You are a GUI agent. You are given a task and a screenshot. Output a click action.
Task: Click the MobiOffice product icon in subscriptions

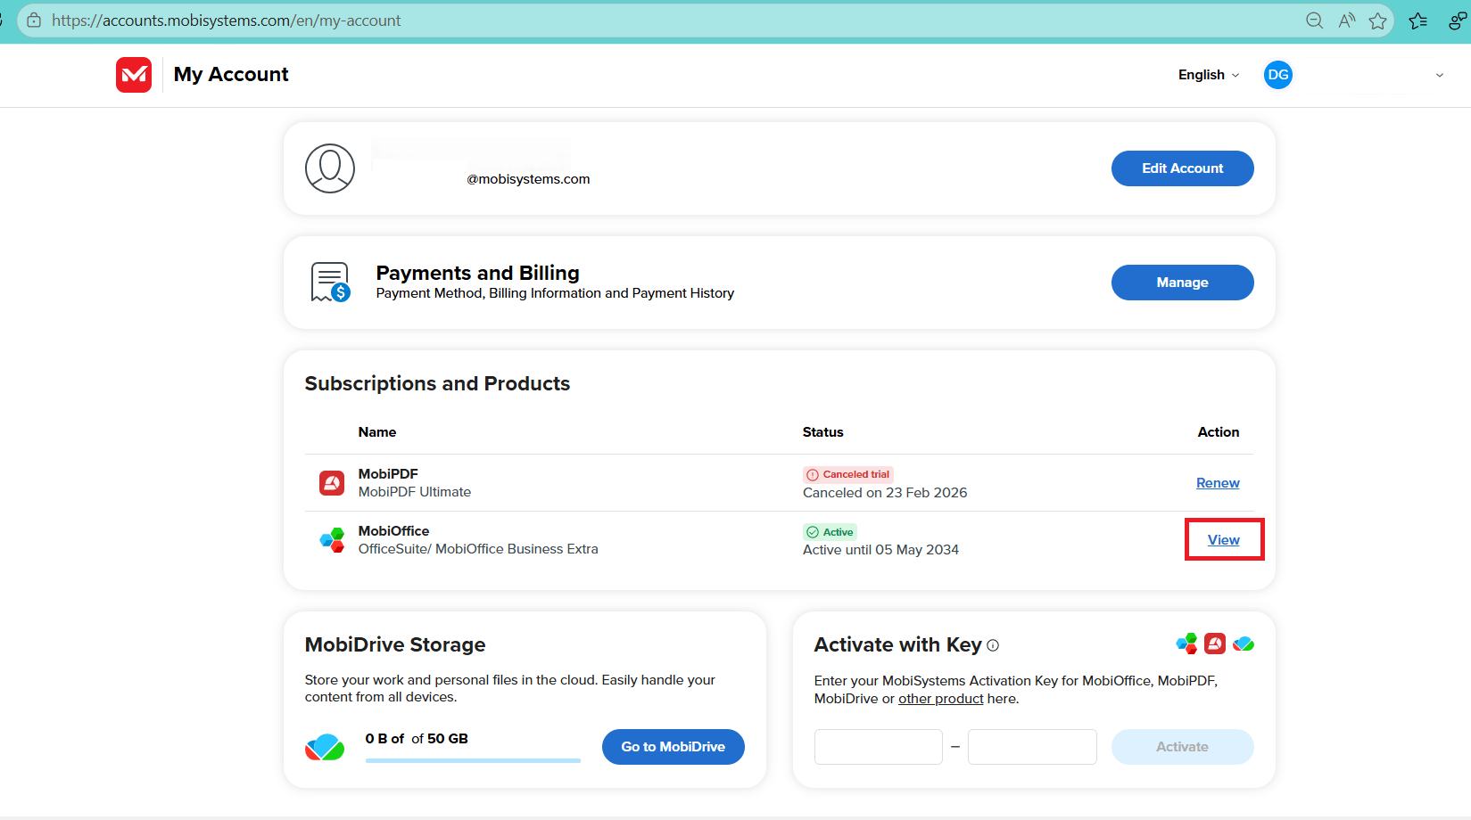click(x=332, y=540)
